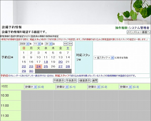
Task: Select highlighted date 24 in calendar
Action: [39, 66]
